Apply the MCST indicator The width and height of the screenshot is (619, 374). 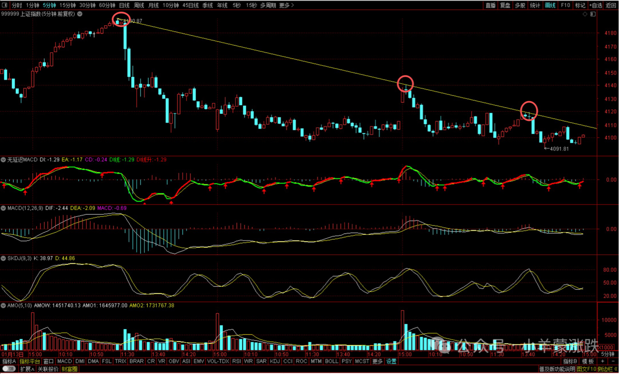point(362,361)
